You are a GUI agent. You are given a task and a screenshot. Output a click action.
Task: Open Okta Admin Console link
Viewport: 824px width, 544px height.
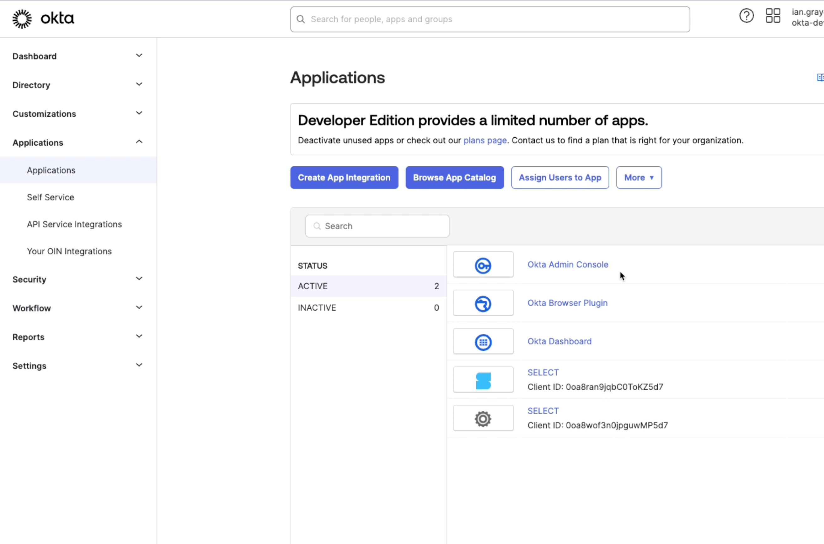coord(568,265)
